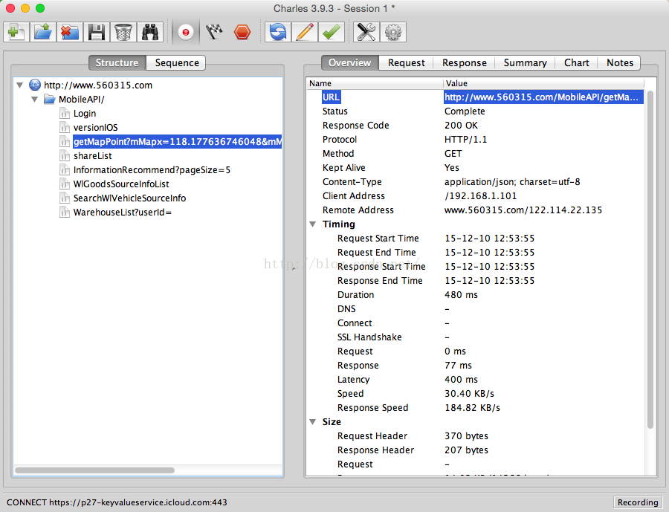Open Tools with wrench icon
This screenshot has width=669, height=512.
pos(366,32)
